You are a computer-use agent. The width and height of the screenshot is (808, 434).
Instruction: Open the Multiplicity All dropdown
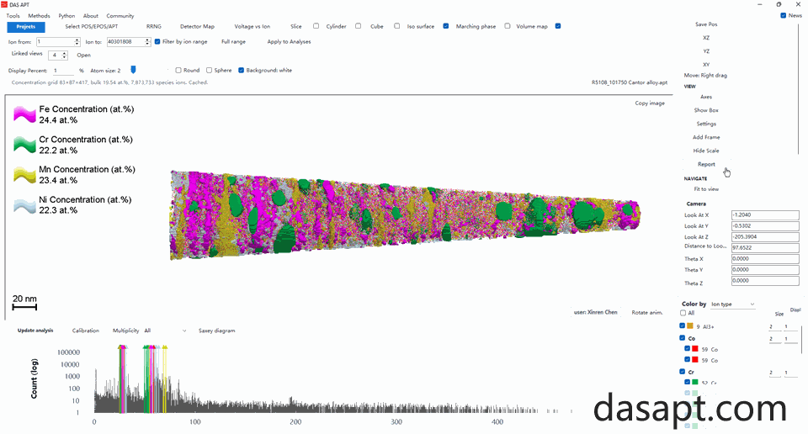(165, 331)
